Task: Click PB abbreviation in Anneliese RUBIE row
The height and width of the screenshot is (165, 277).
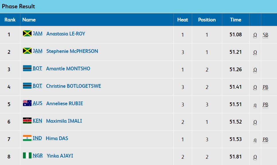Action: [266, 105]
